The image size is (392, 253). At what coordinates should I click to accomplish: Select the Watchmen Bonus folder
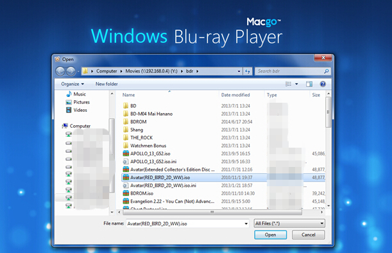tap(148, 146)
